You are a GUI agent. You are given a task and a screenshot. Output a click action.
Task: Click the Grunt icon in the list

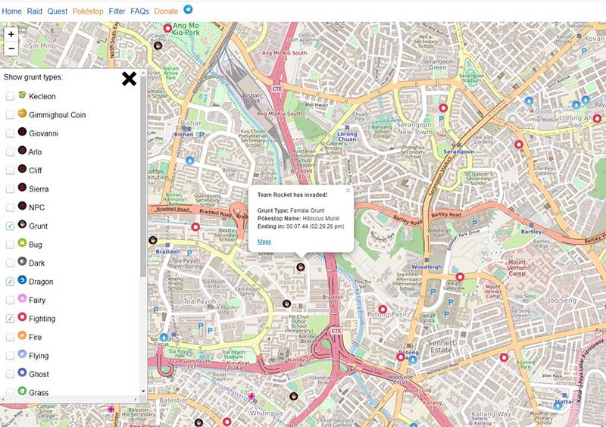pyautogui.click(x=22, y=224)
